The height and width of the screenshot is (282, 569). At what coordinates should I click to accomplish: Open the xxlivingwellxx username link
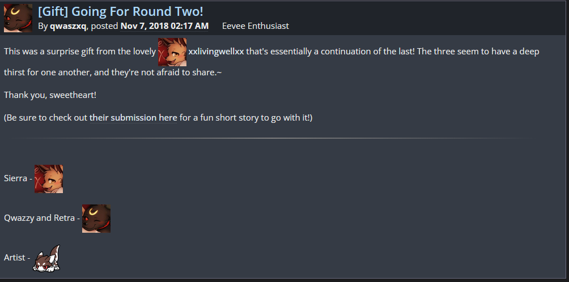point(216,52)
